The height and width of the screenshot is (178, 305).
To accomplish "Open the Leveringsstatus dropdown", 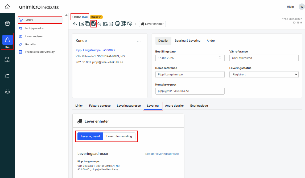I will point(264,75).
